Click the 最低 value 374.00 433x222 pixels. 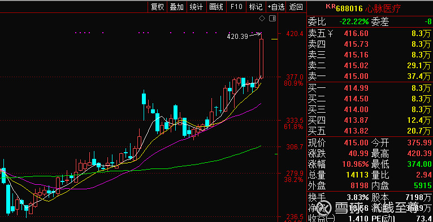(419, 164)
